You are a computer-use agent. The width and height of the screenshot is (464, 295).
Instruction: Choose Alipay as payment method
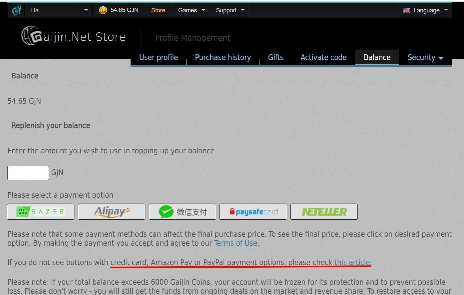(x=112, y=212)
